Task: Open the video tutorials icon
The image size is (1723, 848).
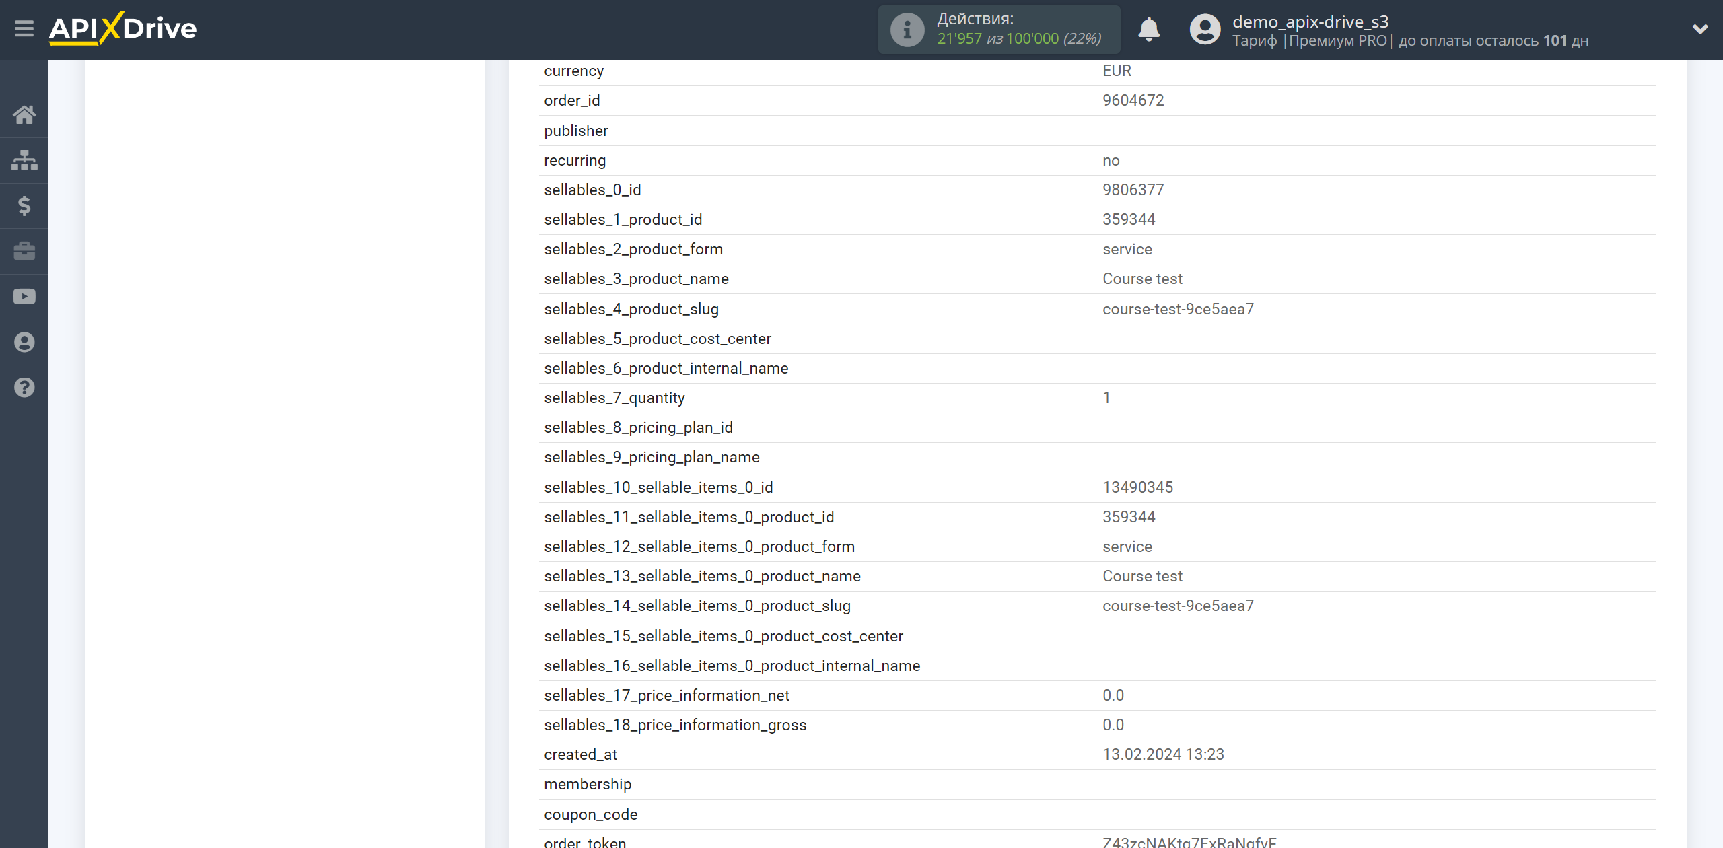Action: pyautogui.click(x=24, y=297)
